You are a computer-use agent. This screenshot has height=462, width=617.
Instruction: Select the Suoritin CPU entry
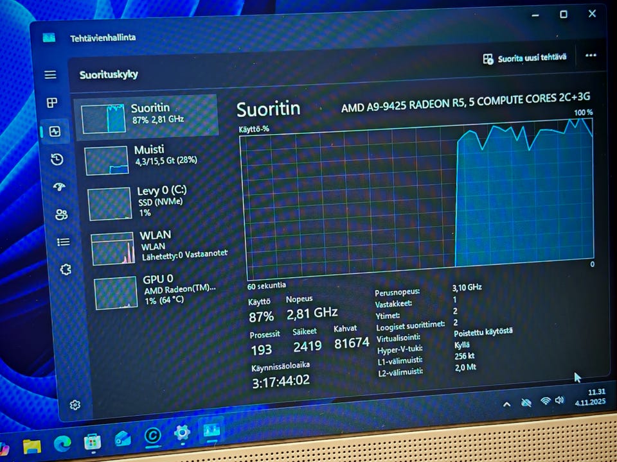pyautogui.click(x=147, y=116)
